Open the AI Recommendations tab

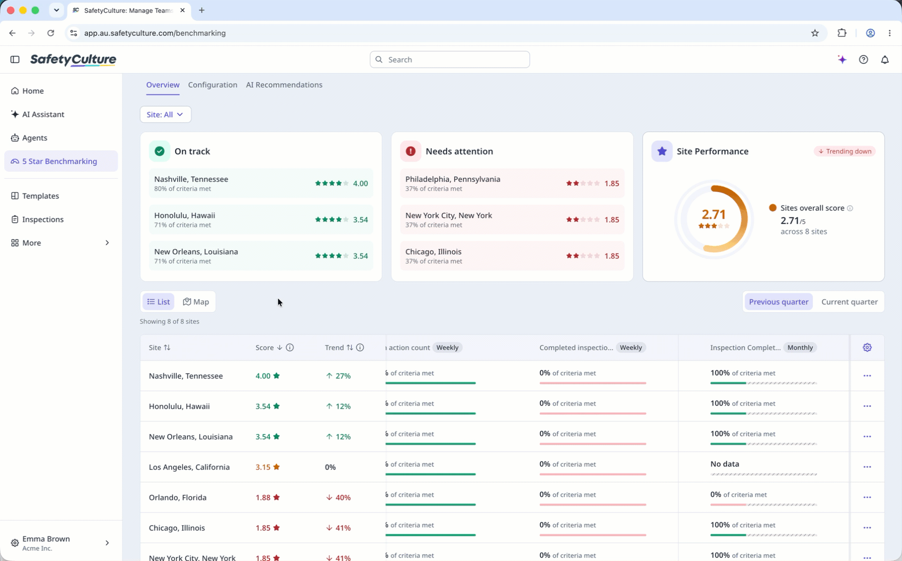point(284,85)
